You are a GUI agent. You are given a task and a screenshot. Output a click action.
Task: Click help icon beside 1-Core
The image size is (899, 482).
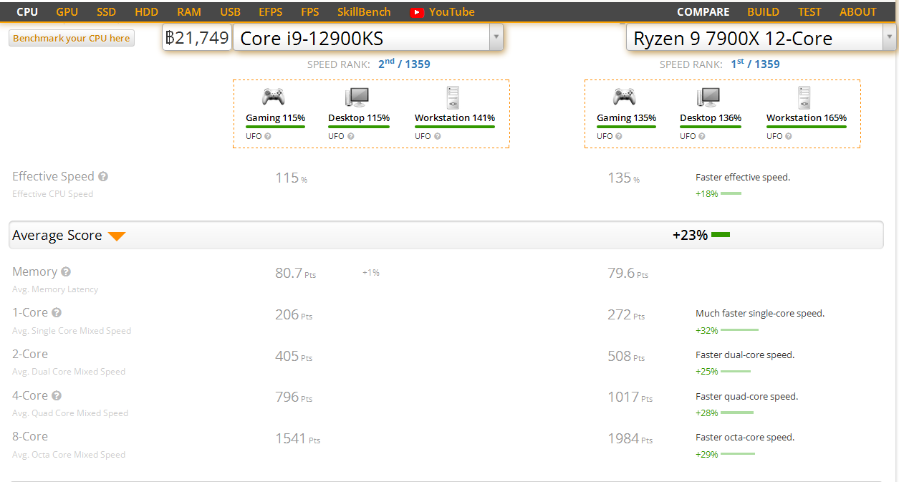coord(57,312)
